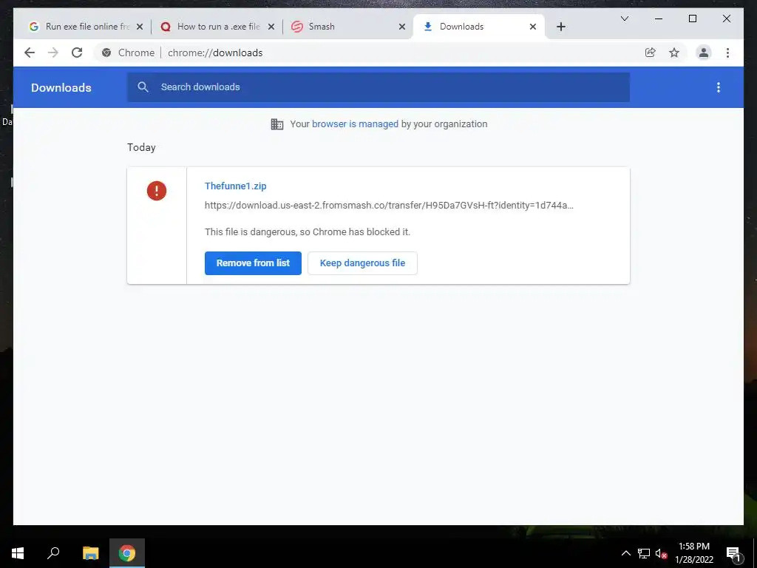Open the profile avatar menu

point(704,53)
